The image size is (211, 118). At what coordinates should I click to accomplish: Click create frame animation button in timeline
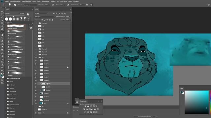pos(144,117)
